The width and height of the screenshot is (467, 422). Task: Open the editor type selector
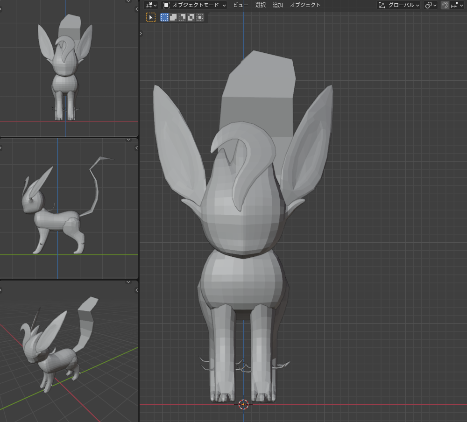point(151,5)
